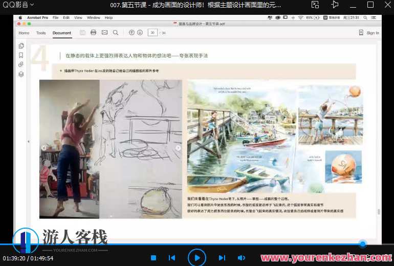Open the Window menu in Acrobat

94,17
